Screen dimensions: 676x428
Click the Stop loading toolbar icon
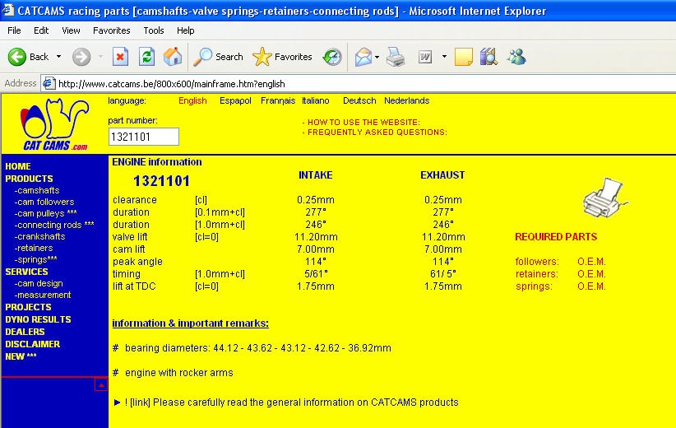[x=120, y=57]
